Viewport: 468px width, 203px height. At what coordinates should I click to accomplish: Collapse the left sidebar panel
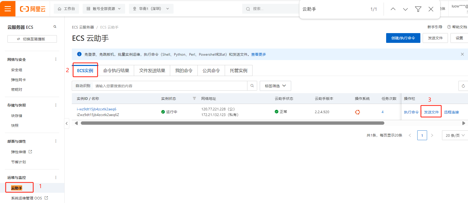67,123
